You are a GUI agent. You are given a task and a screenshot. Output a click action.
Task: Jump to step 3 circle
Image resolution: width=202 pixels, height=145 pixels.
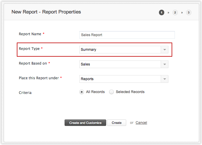click(x=189, y=12)
